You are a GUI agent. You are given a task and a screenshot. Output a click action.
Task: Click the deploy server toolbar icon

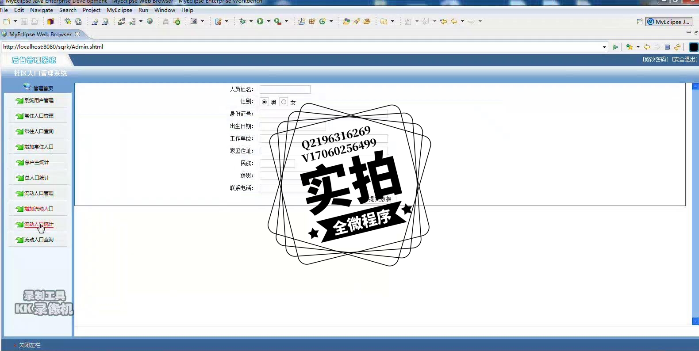tap(122, 21)
